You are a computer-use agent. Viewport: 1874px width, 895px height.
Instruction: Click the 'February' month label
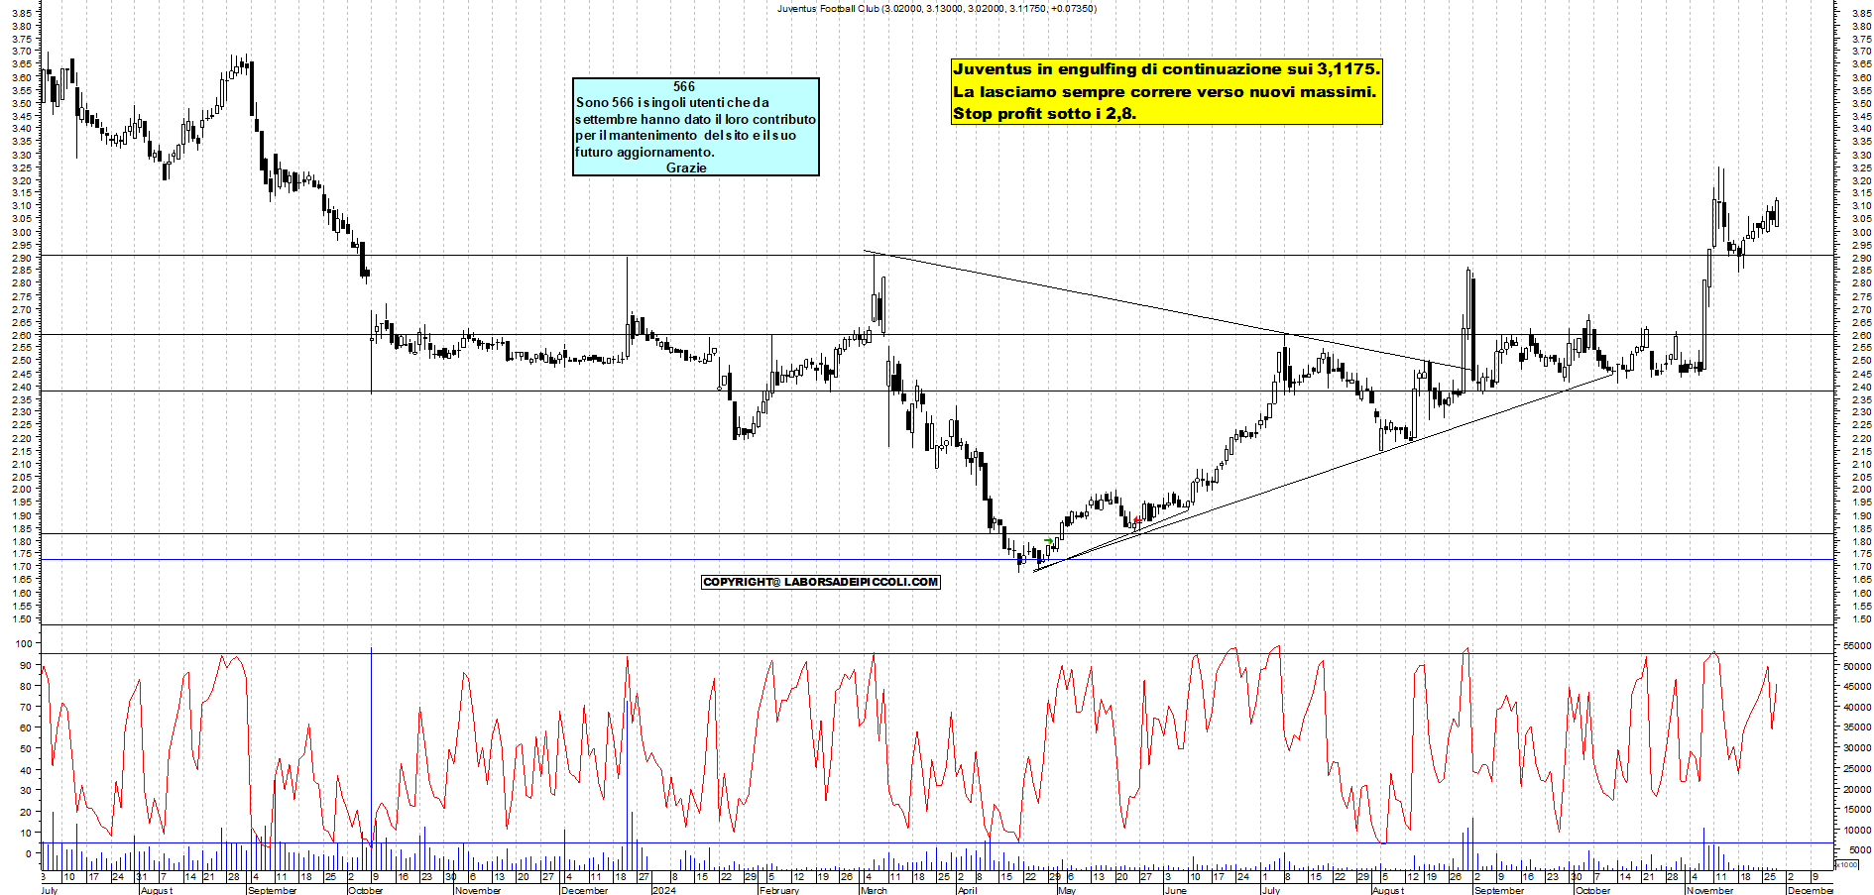[x=778, y=890]
